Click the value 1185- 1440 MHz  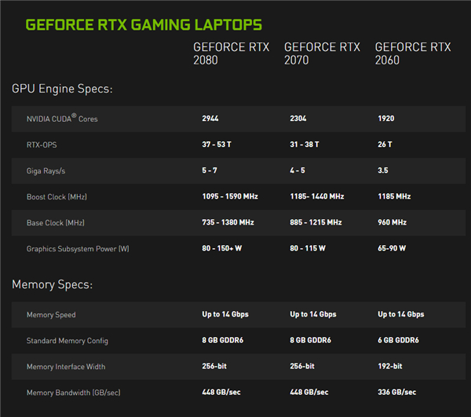[317, 196]
